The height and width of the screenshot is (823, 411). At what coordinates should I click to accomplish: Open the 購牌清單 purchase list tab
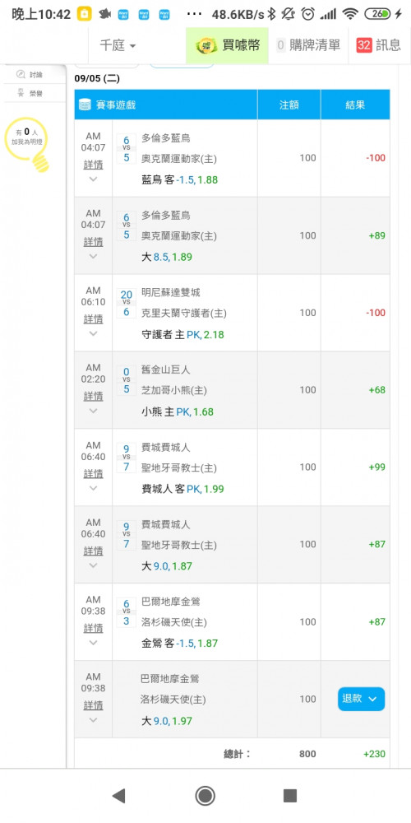(308, 45)
